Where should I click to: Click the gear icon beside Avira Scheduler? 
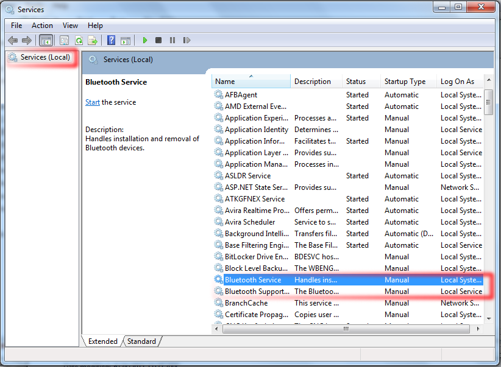pyautogui.click(x=219, y=222)
